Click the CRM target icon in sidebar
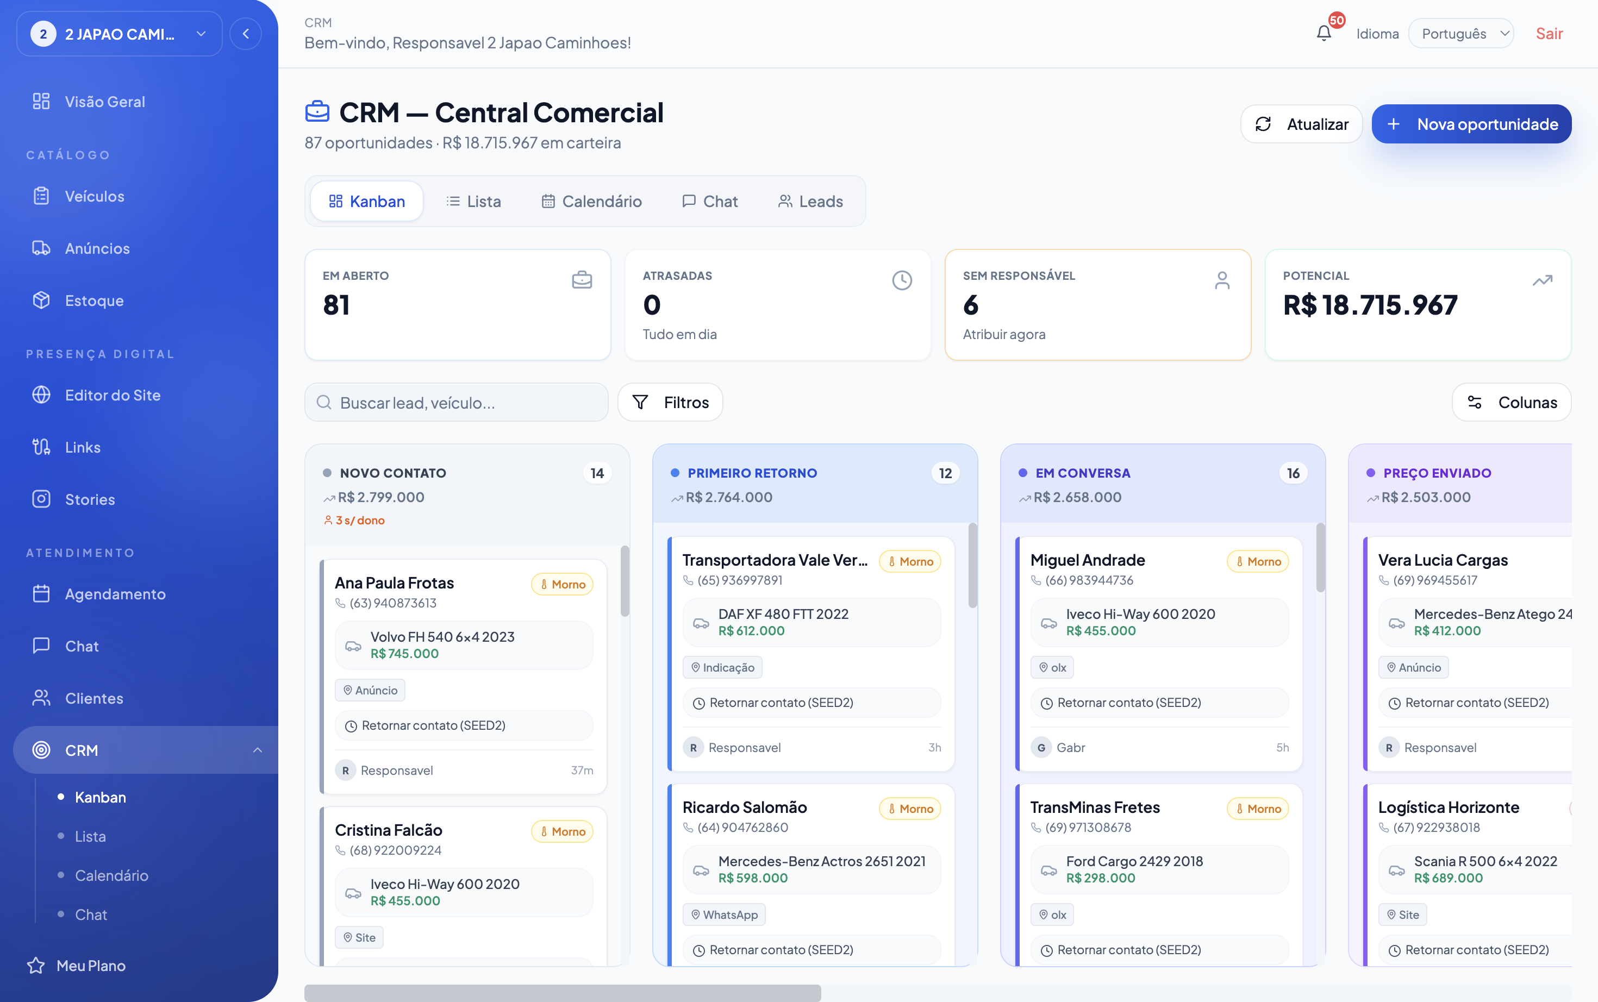The width and height of the screenshot is (1598, 1002). click(x=41, y=750)
